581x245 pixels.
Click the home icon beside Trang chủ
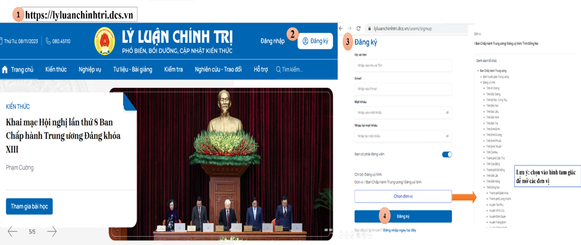[x=5, y=69]
